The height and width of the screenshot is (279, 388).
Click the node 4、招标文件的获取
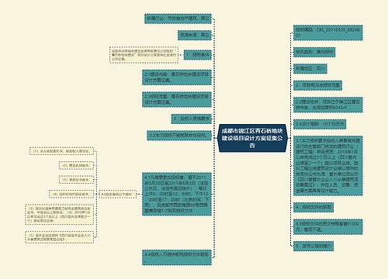pyautogui.click(x=314, y=207)
